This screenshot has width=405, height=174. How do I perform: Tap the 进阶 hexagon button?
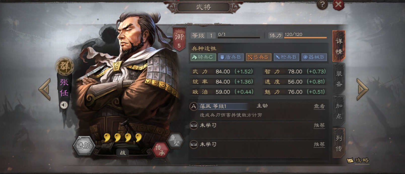(84, 145)
